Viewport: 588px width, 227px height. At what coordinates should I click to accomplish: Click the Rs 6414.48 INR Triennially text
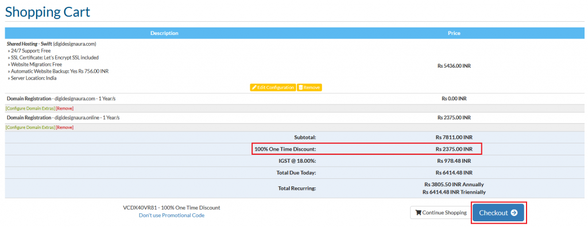(454, 192)
